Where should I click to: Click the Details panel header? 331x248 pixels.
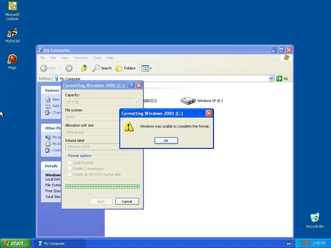point(51,166)
